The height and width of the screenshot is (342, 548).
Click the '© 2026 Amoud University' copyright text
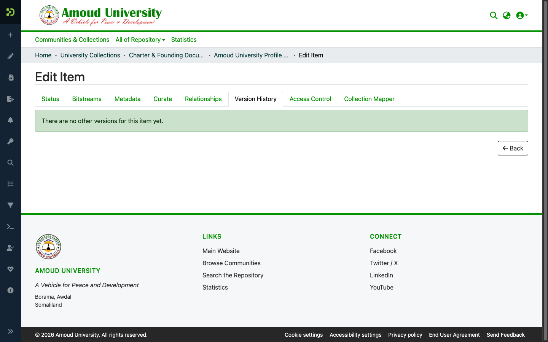(91, 335)
